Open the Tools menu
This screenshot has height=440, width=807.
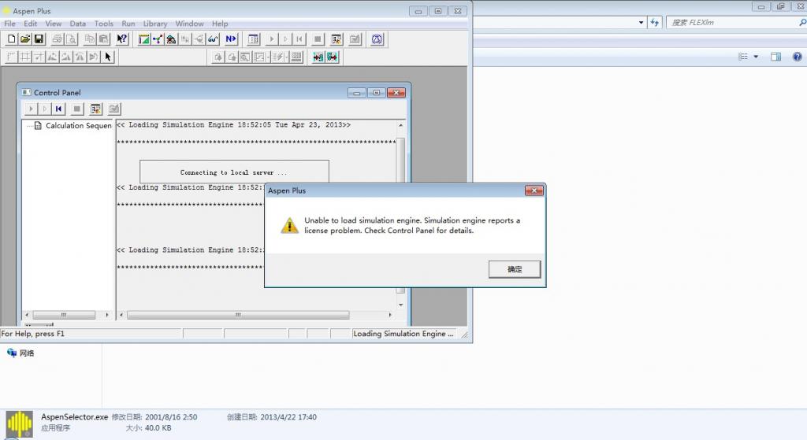[x=103, y=24]
